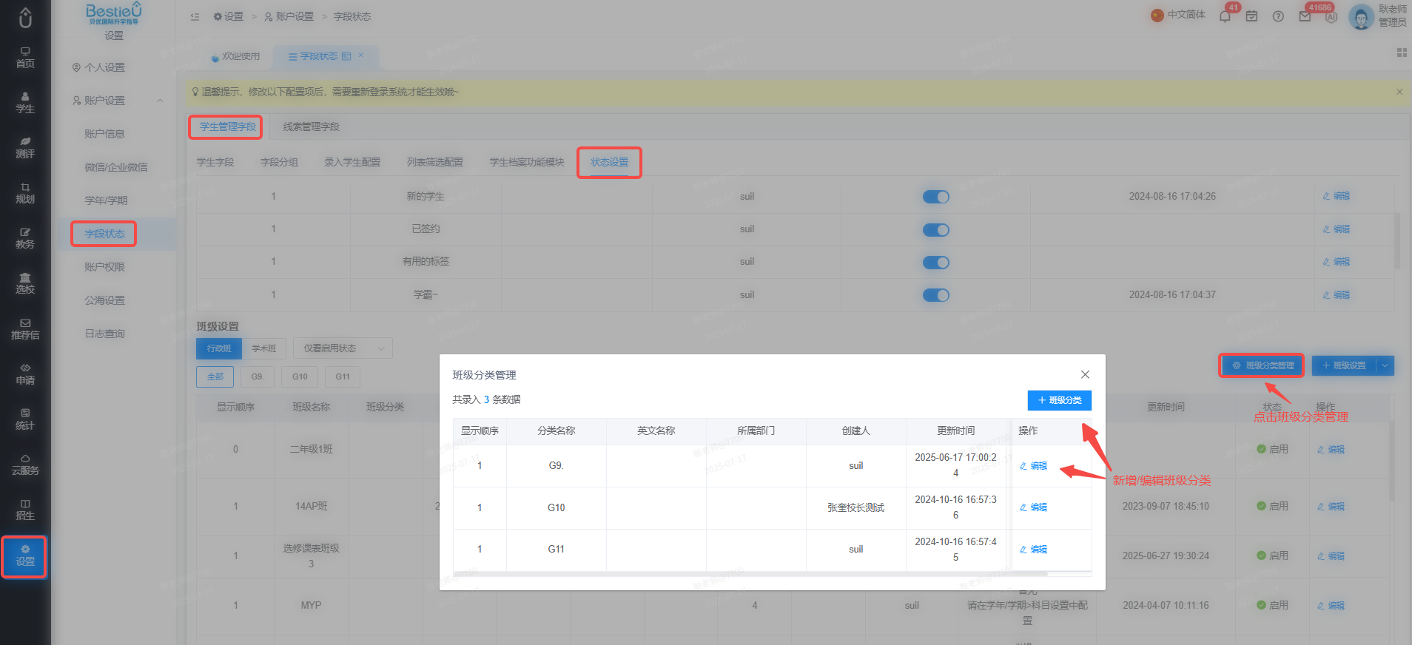Open the calendar icon in header

pos(1251,16)
